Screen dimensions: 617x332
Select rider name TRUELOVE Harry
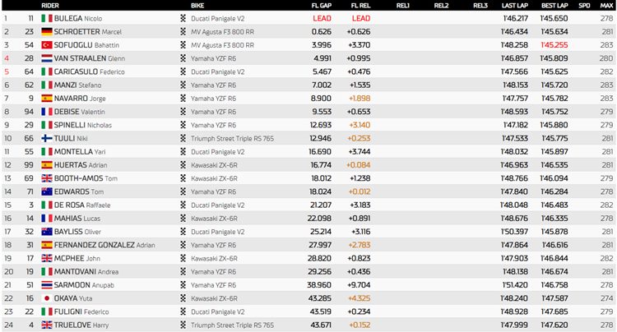pos(81,325)
